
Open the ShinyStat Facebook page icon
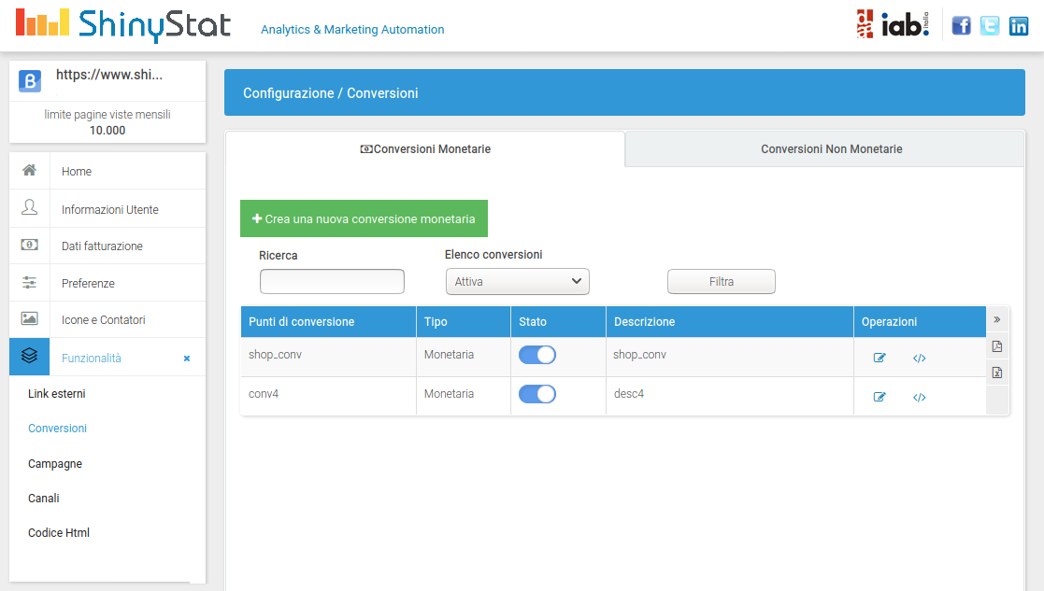961,26
